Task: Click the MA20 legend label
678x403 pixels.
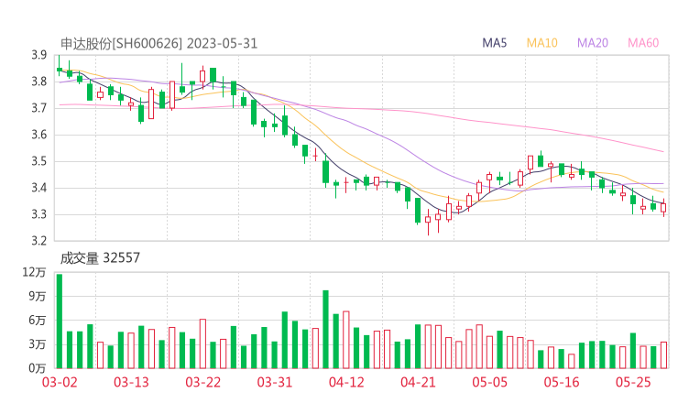Action: (x=593, y=43)
